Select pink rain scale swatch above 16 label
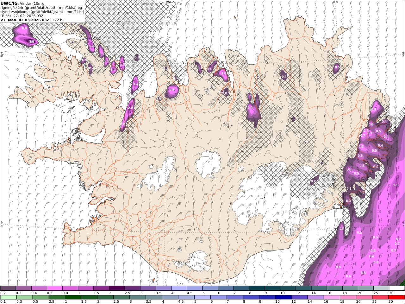Screen dimensions: 405x304 tap(332, 297)
